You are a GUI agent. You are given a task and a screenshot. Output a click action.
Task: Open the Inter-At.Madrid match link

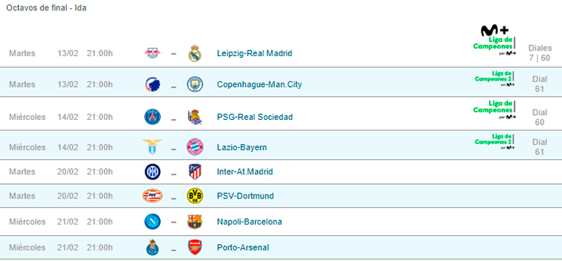coord(245,171)
